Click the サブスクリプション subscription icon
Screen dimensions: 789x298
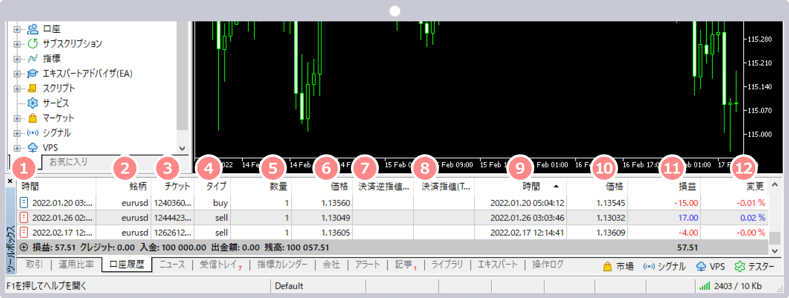pos(32,44)
